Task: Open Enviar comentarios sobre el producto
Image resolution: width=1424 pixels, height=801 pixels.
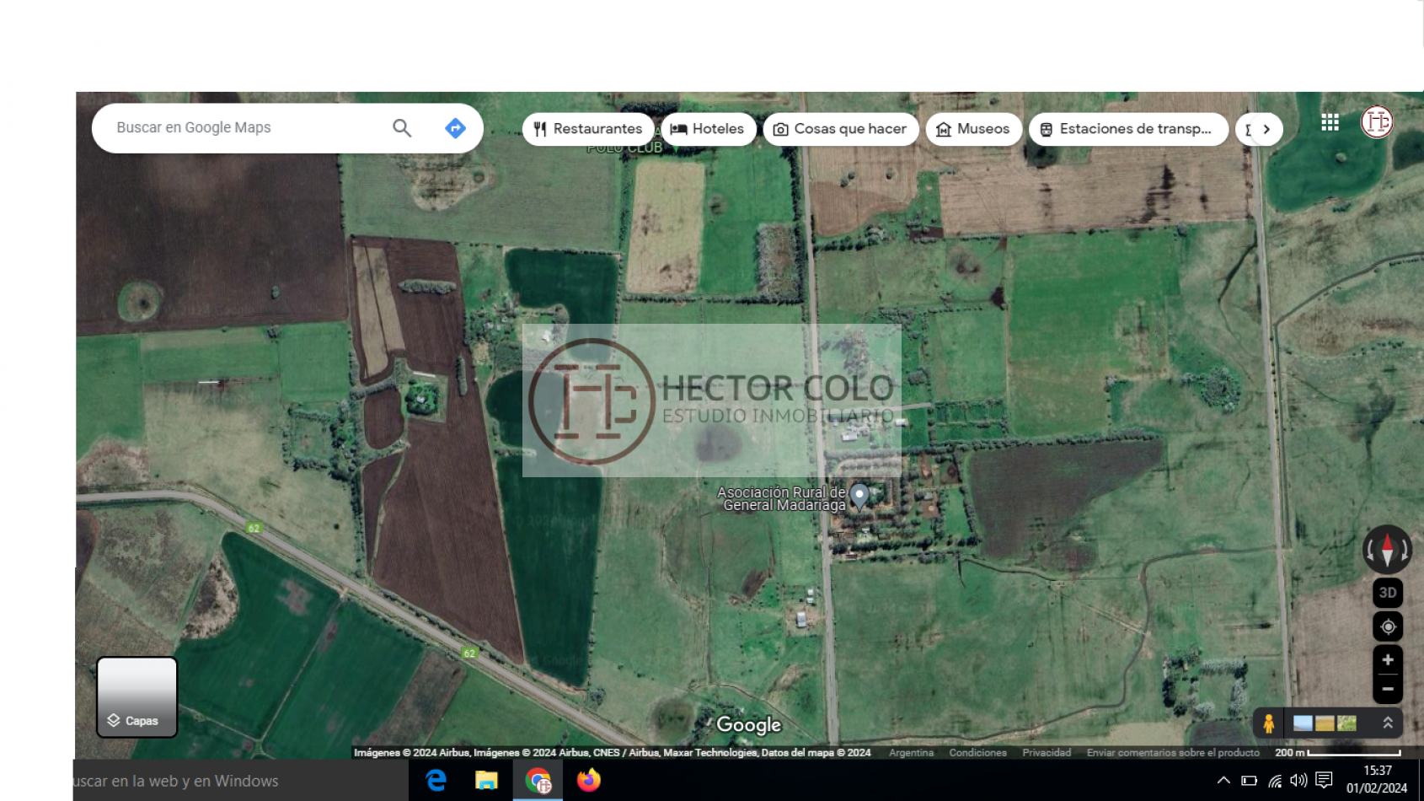Action: 1173,753
